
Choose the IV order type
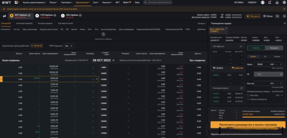pyautogui.click(x=265, y=57)
